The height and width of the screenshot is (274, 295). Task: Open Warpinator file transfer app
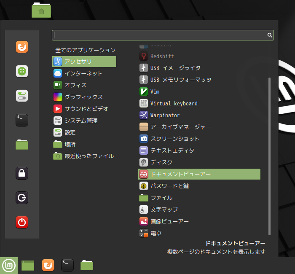point(199,115)
